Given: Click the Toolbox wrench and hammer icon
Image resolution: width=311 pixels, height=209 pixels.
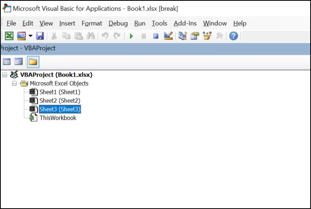Looking at the screenshot, I should (219, 36).
